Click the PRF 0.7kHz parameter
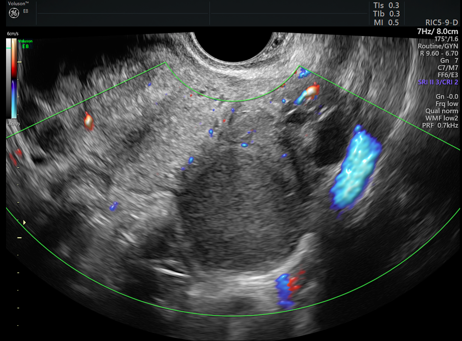This screenshot has width=462, height=341. click(x=442, y=125)
